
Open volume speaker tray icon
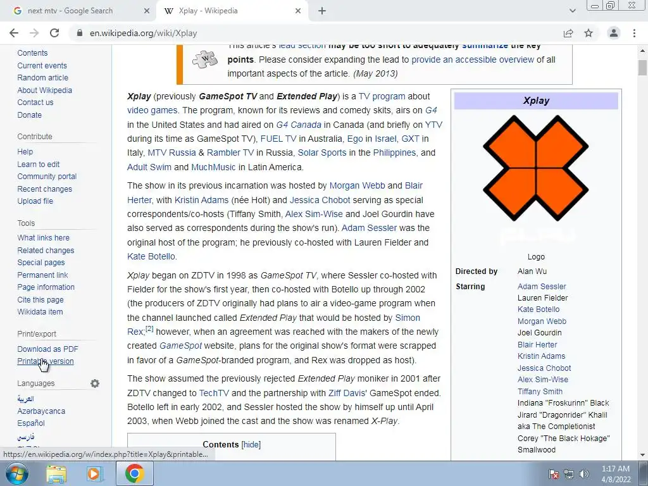pyautogui.click(x=584, y=474)
